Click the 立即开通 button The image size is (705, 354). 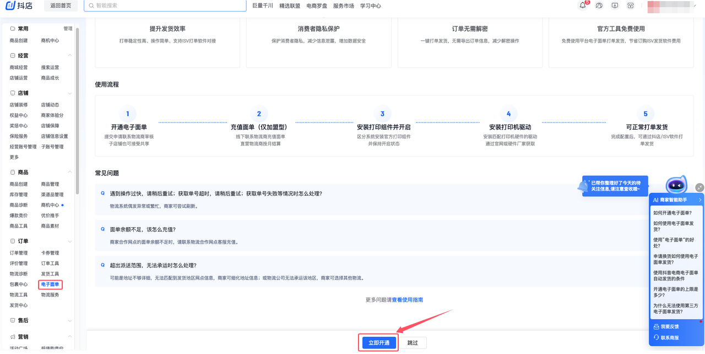379,343
